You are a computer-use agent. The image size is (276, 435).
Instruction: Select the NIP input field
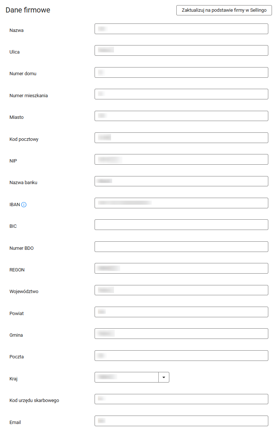click(181, 160)
